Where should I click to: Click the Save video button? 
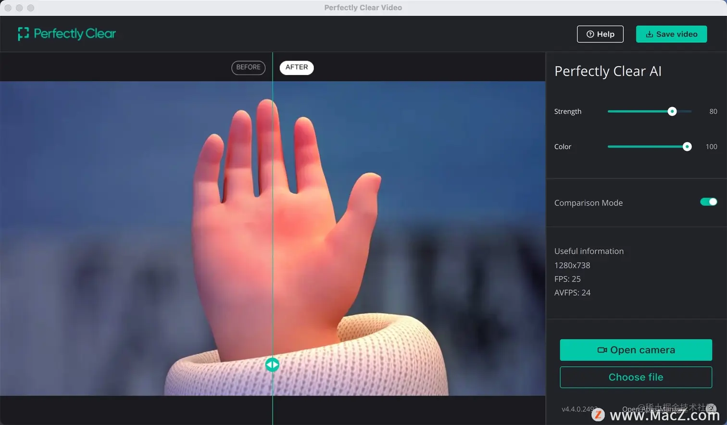(x=671, y=34)
